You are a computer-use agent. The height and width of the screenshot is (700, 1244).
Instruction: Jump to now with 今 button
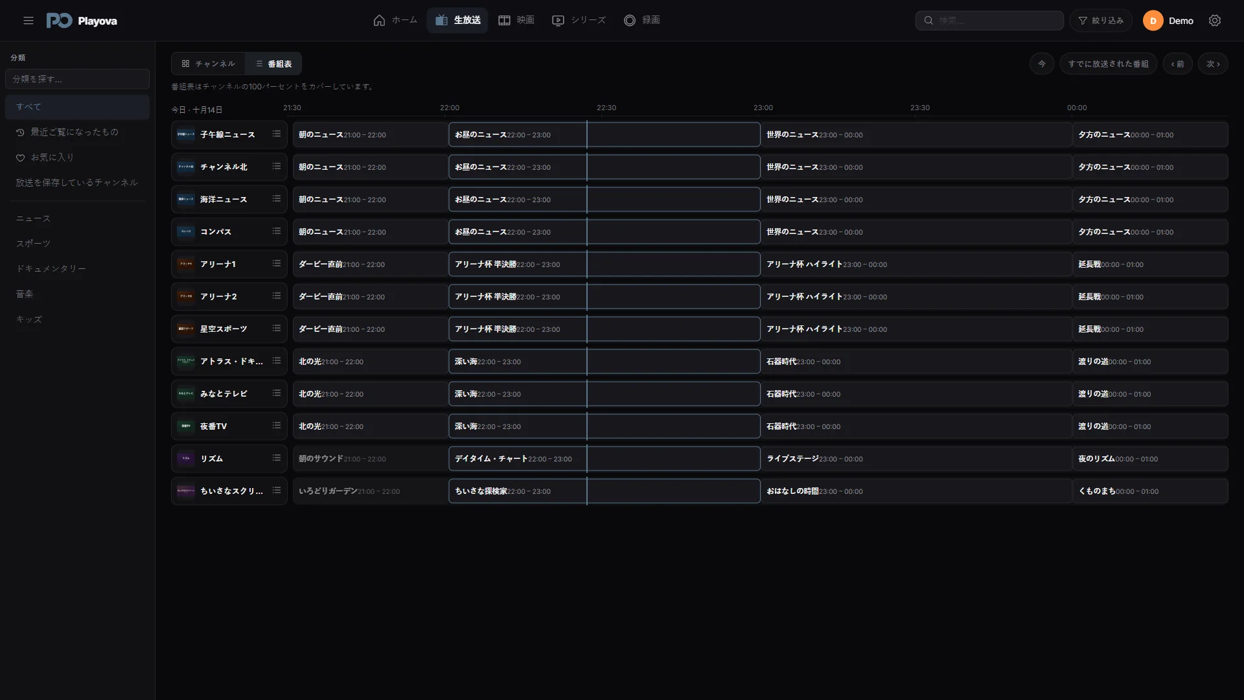(x=1042, y=64)
